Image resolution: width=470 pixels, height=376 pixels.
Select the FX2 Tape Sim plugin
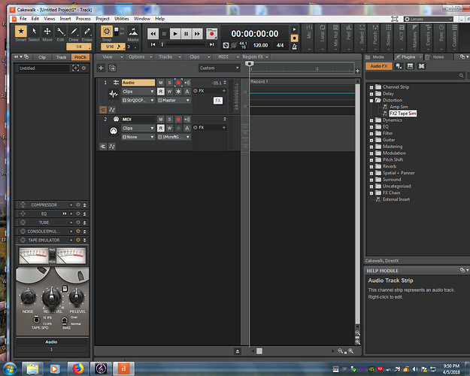[403, 114]
